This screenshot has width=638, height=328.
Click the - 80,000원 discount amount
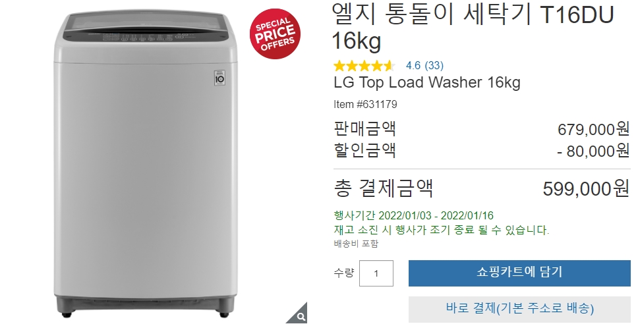click(593, 151)
